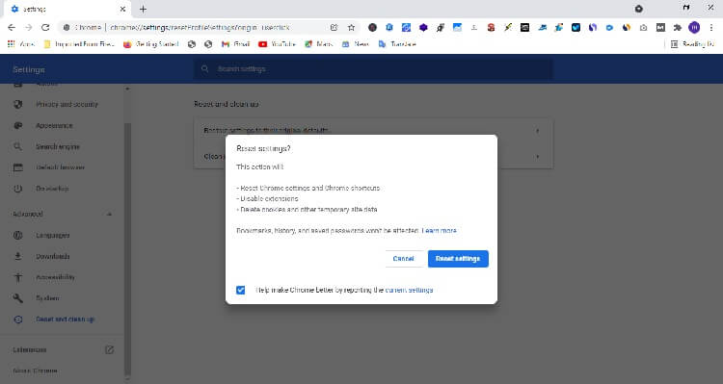Open the Gmail bookmark
This screenshot has height=384, width=723.
point(236,44)
